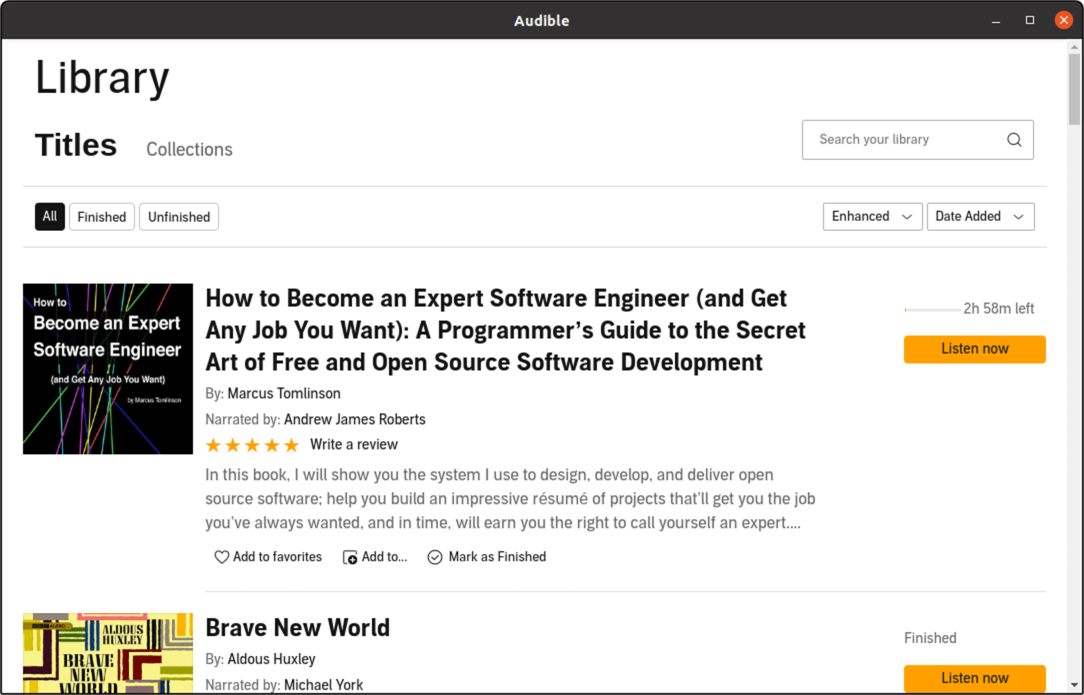Give the software book three stars
Viewport: 1084px width, 695px height.
point(252,445)
